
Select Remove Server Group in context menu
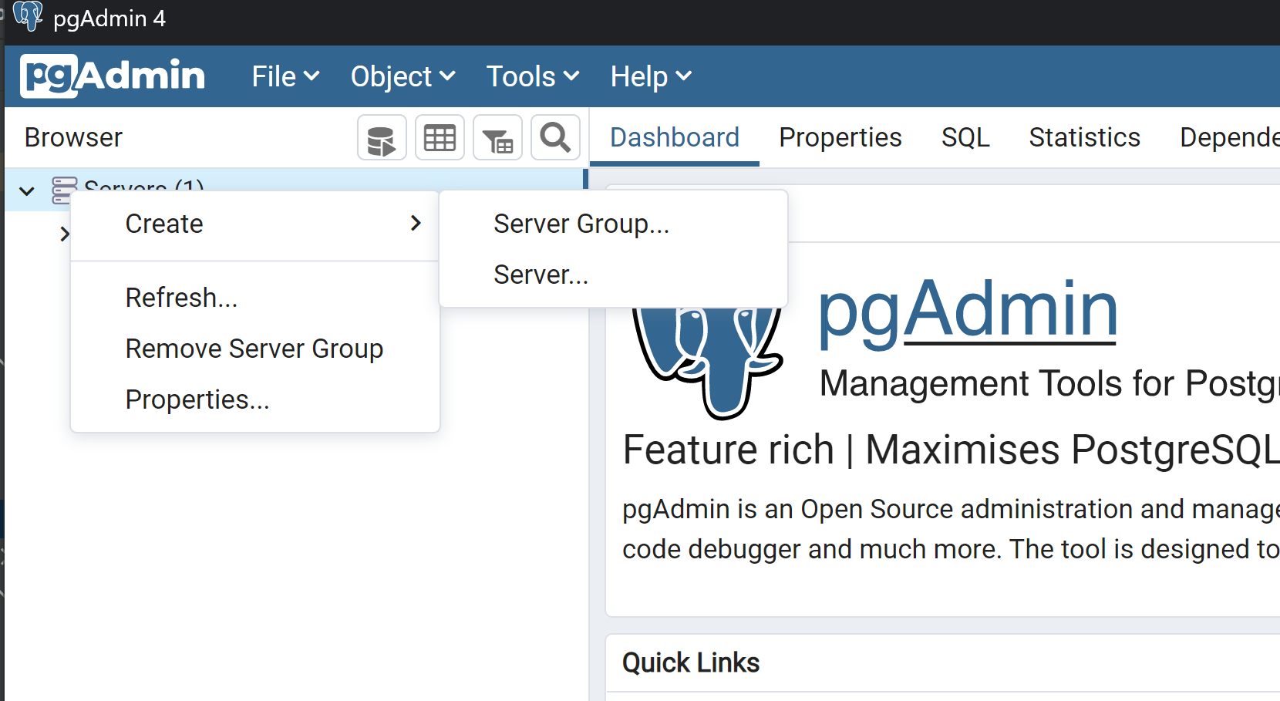(x=254, y=349)
